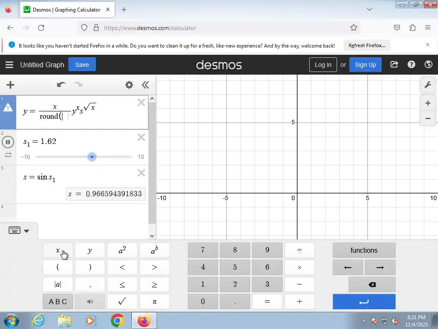Click the s = sin s1 expression
This screenshot has height=329, width=438.
tap(39, 177)
